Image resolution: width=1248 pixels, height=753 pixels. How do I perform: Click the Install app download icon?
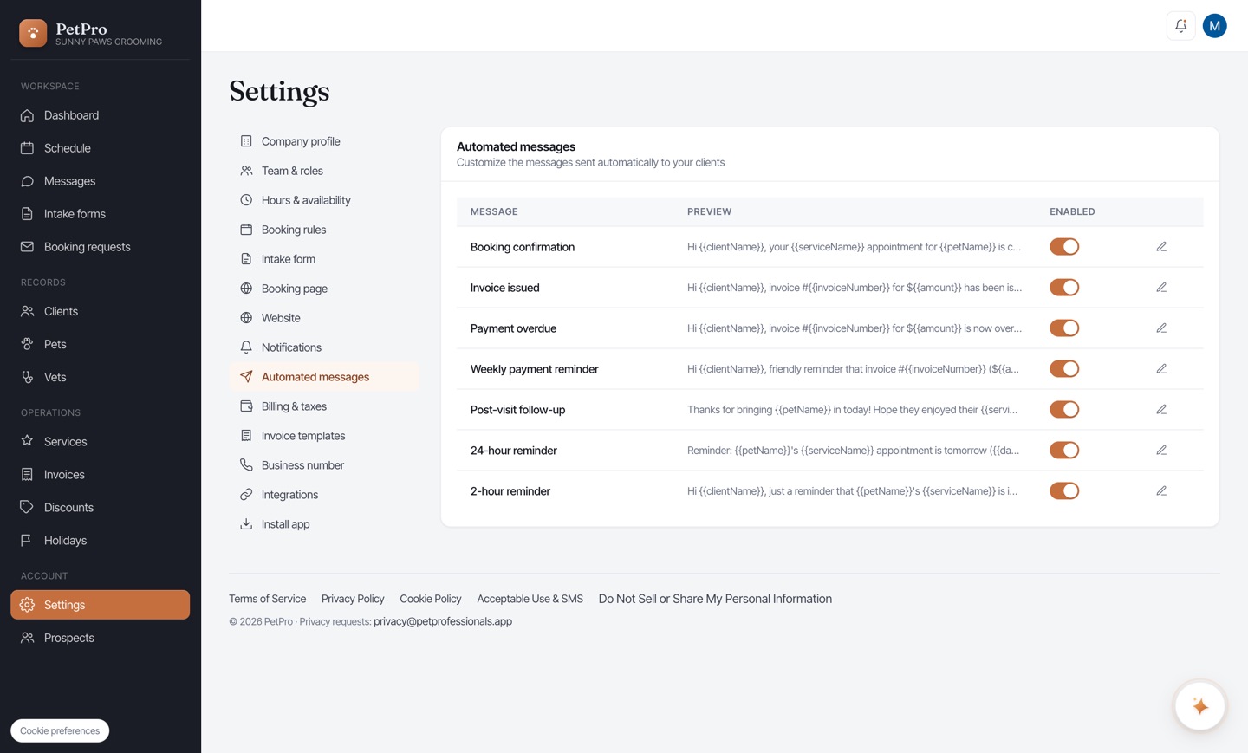point(246,524)
